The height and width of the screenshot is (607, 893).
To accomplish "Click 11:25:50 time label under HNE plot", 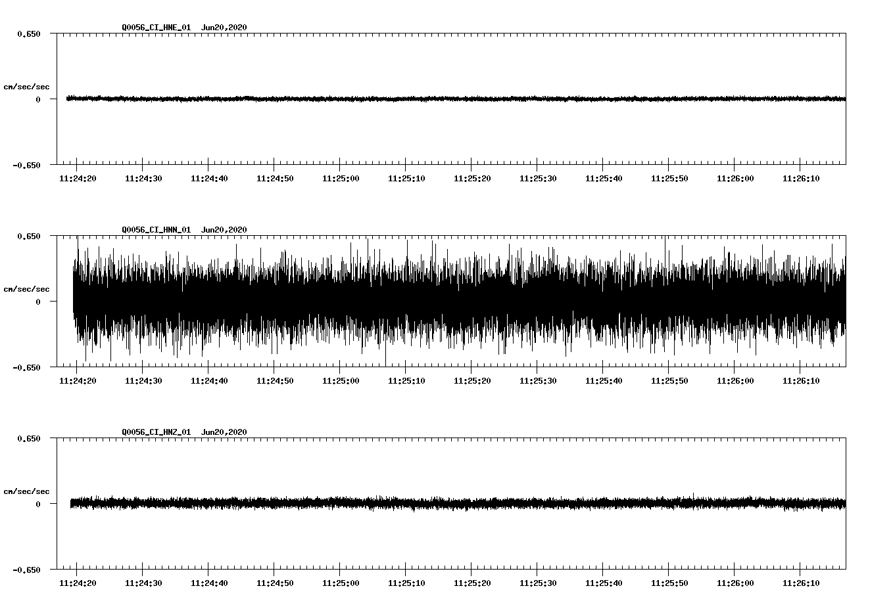I will (669, 179).
